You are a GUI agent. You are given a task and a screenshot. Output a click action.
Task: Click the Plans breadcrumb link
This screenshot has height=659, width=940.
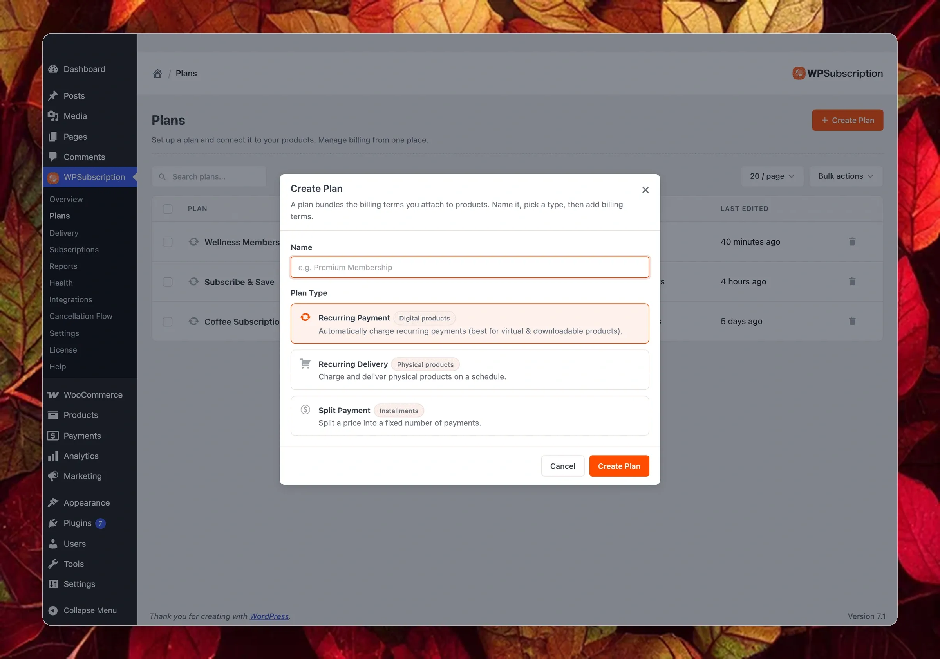coord(186,73)
